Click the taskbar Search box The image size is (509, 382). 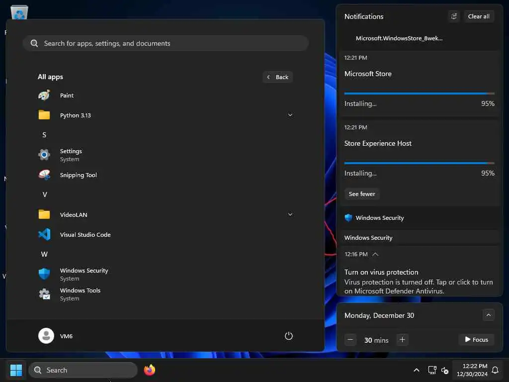(x=83, y=370)
